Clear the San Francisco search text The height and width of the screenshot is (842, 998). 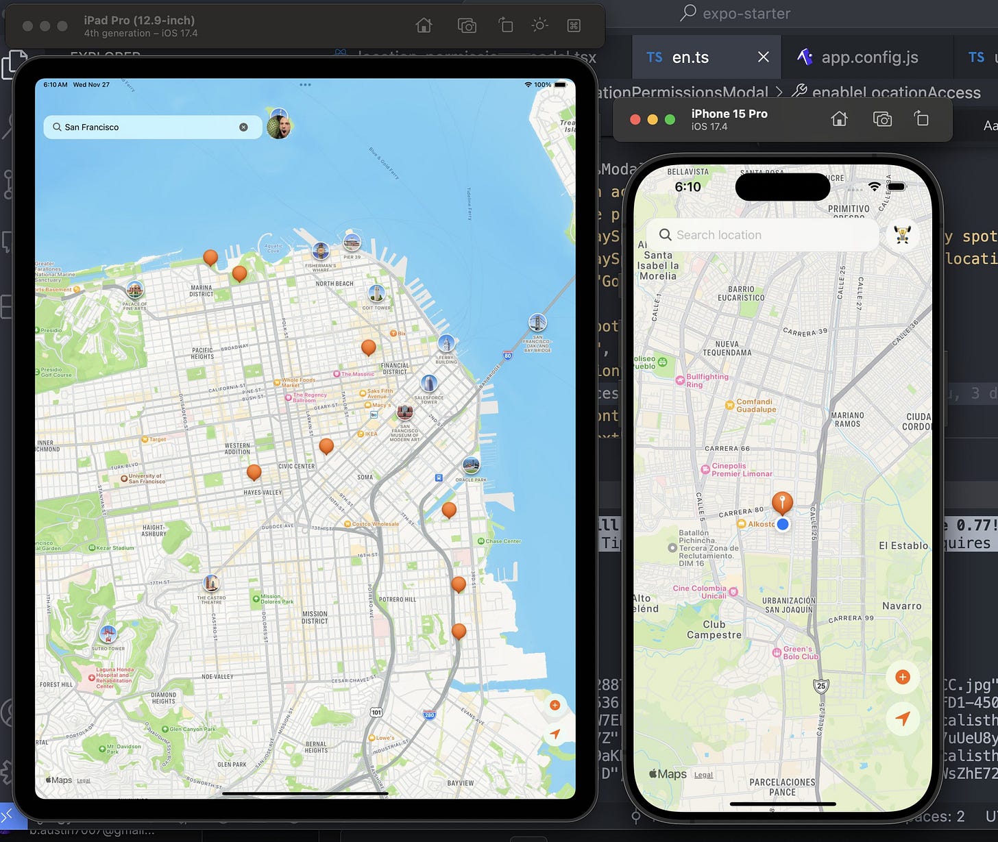pos(243,127)
